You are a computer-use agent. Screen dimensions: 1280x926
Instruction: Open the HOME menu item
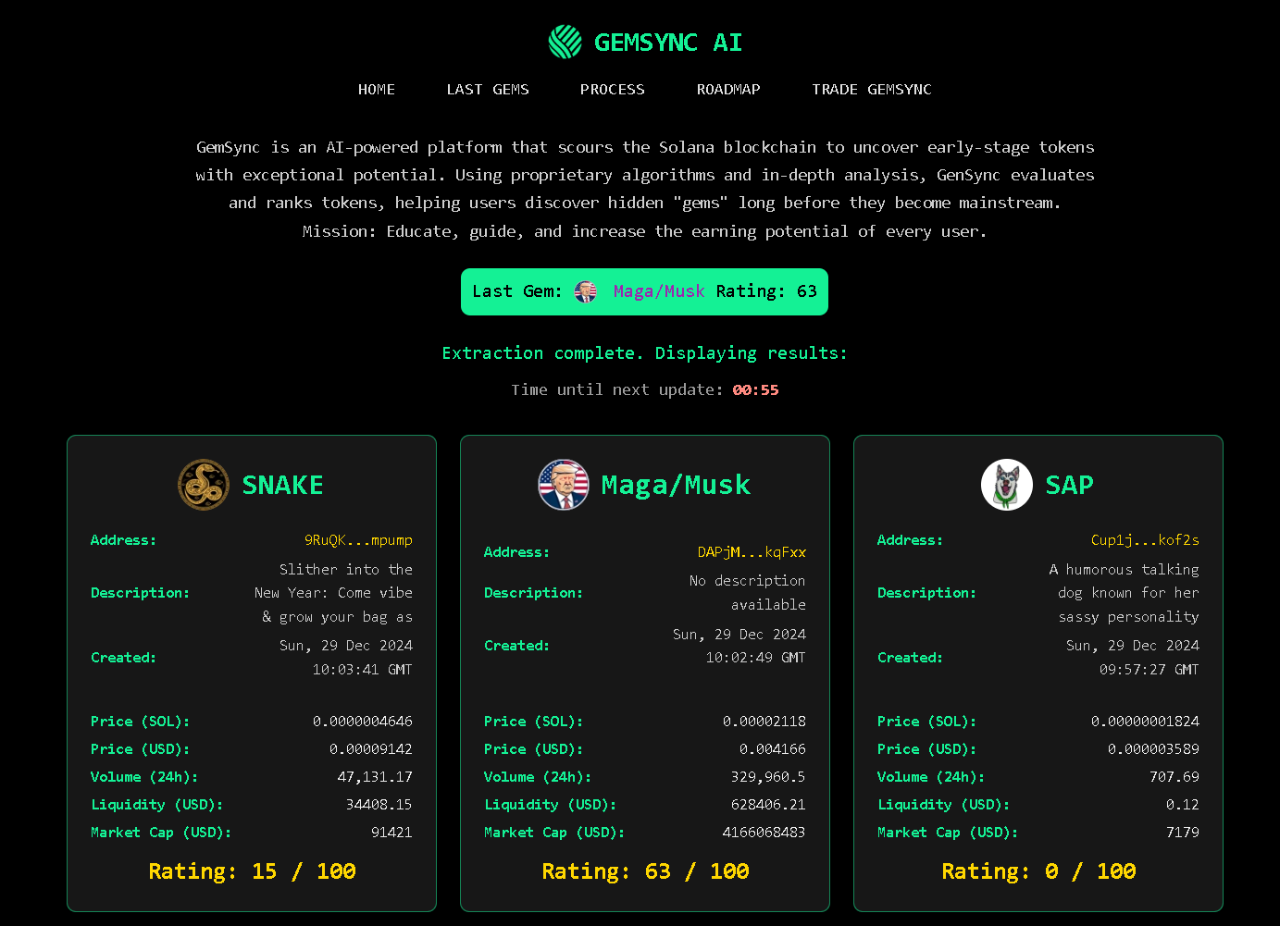(x=377, y=90)
